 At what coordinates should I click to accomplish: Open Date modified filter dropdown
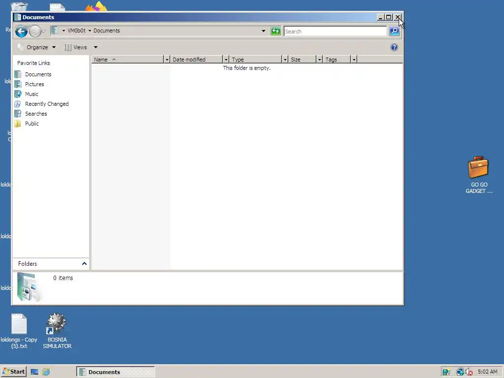(x=226, y=60)
